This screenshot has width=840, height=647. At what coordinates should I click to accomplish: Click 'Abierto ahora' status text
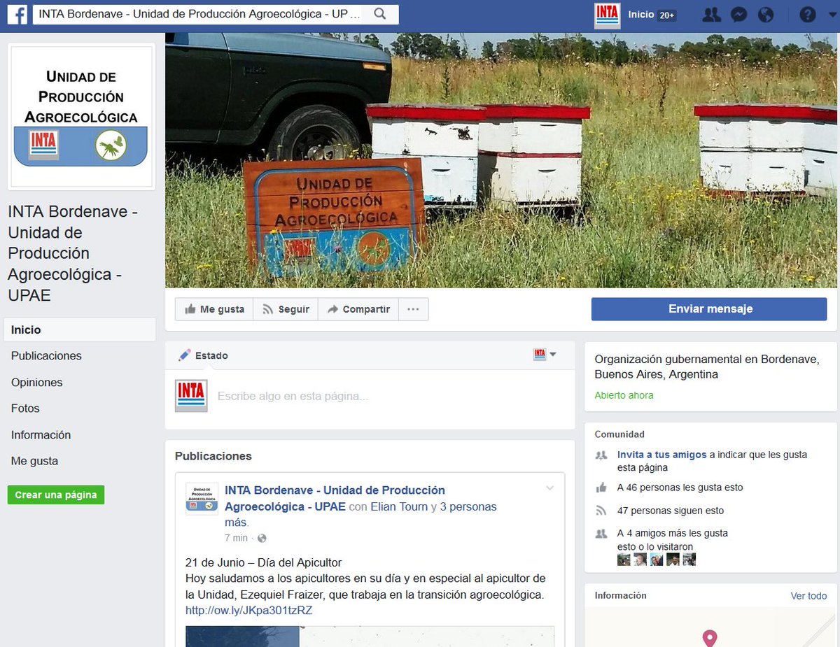click(624, 395)
